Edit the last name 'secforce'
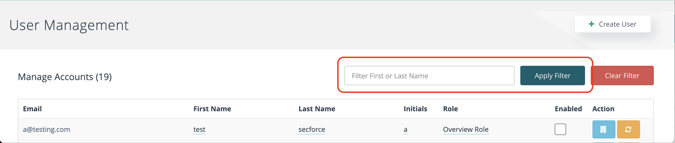675x143 pixels. click(x=312, y=130)
